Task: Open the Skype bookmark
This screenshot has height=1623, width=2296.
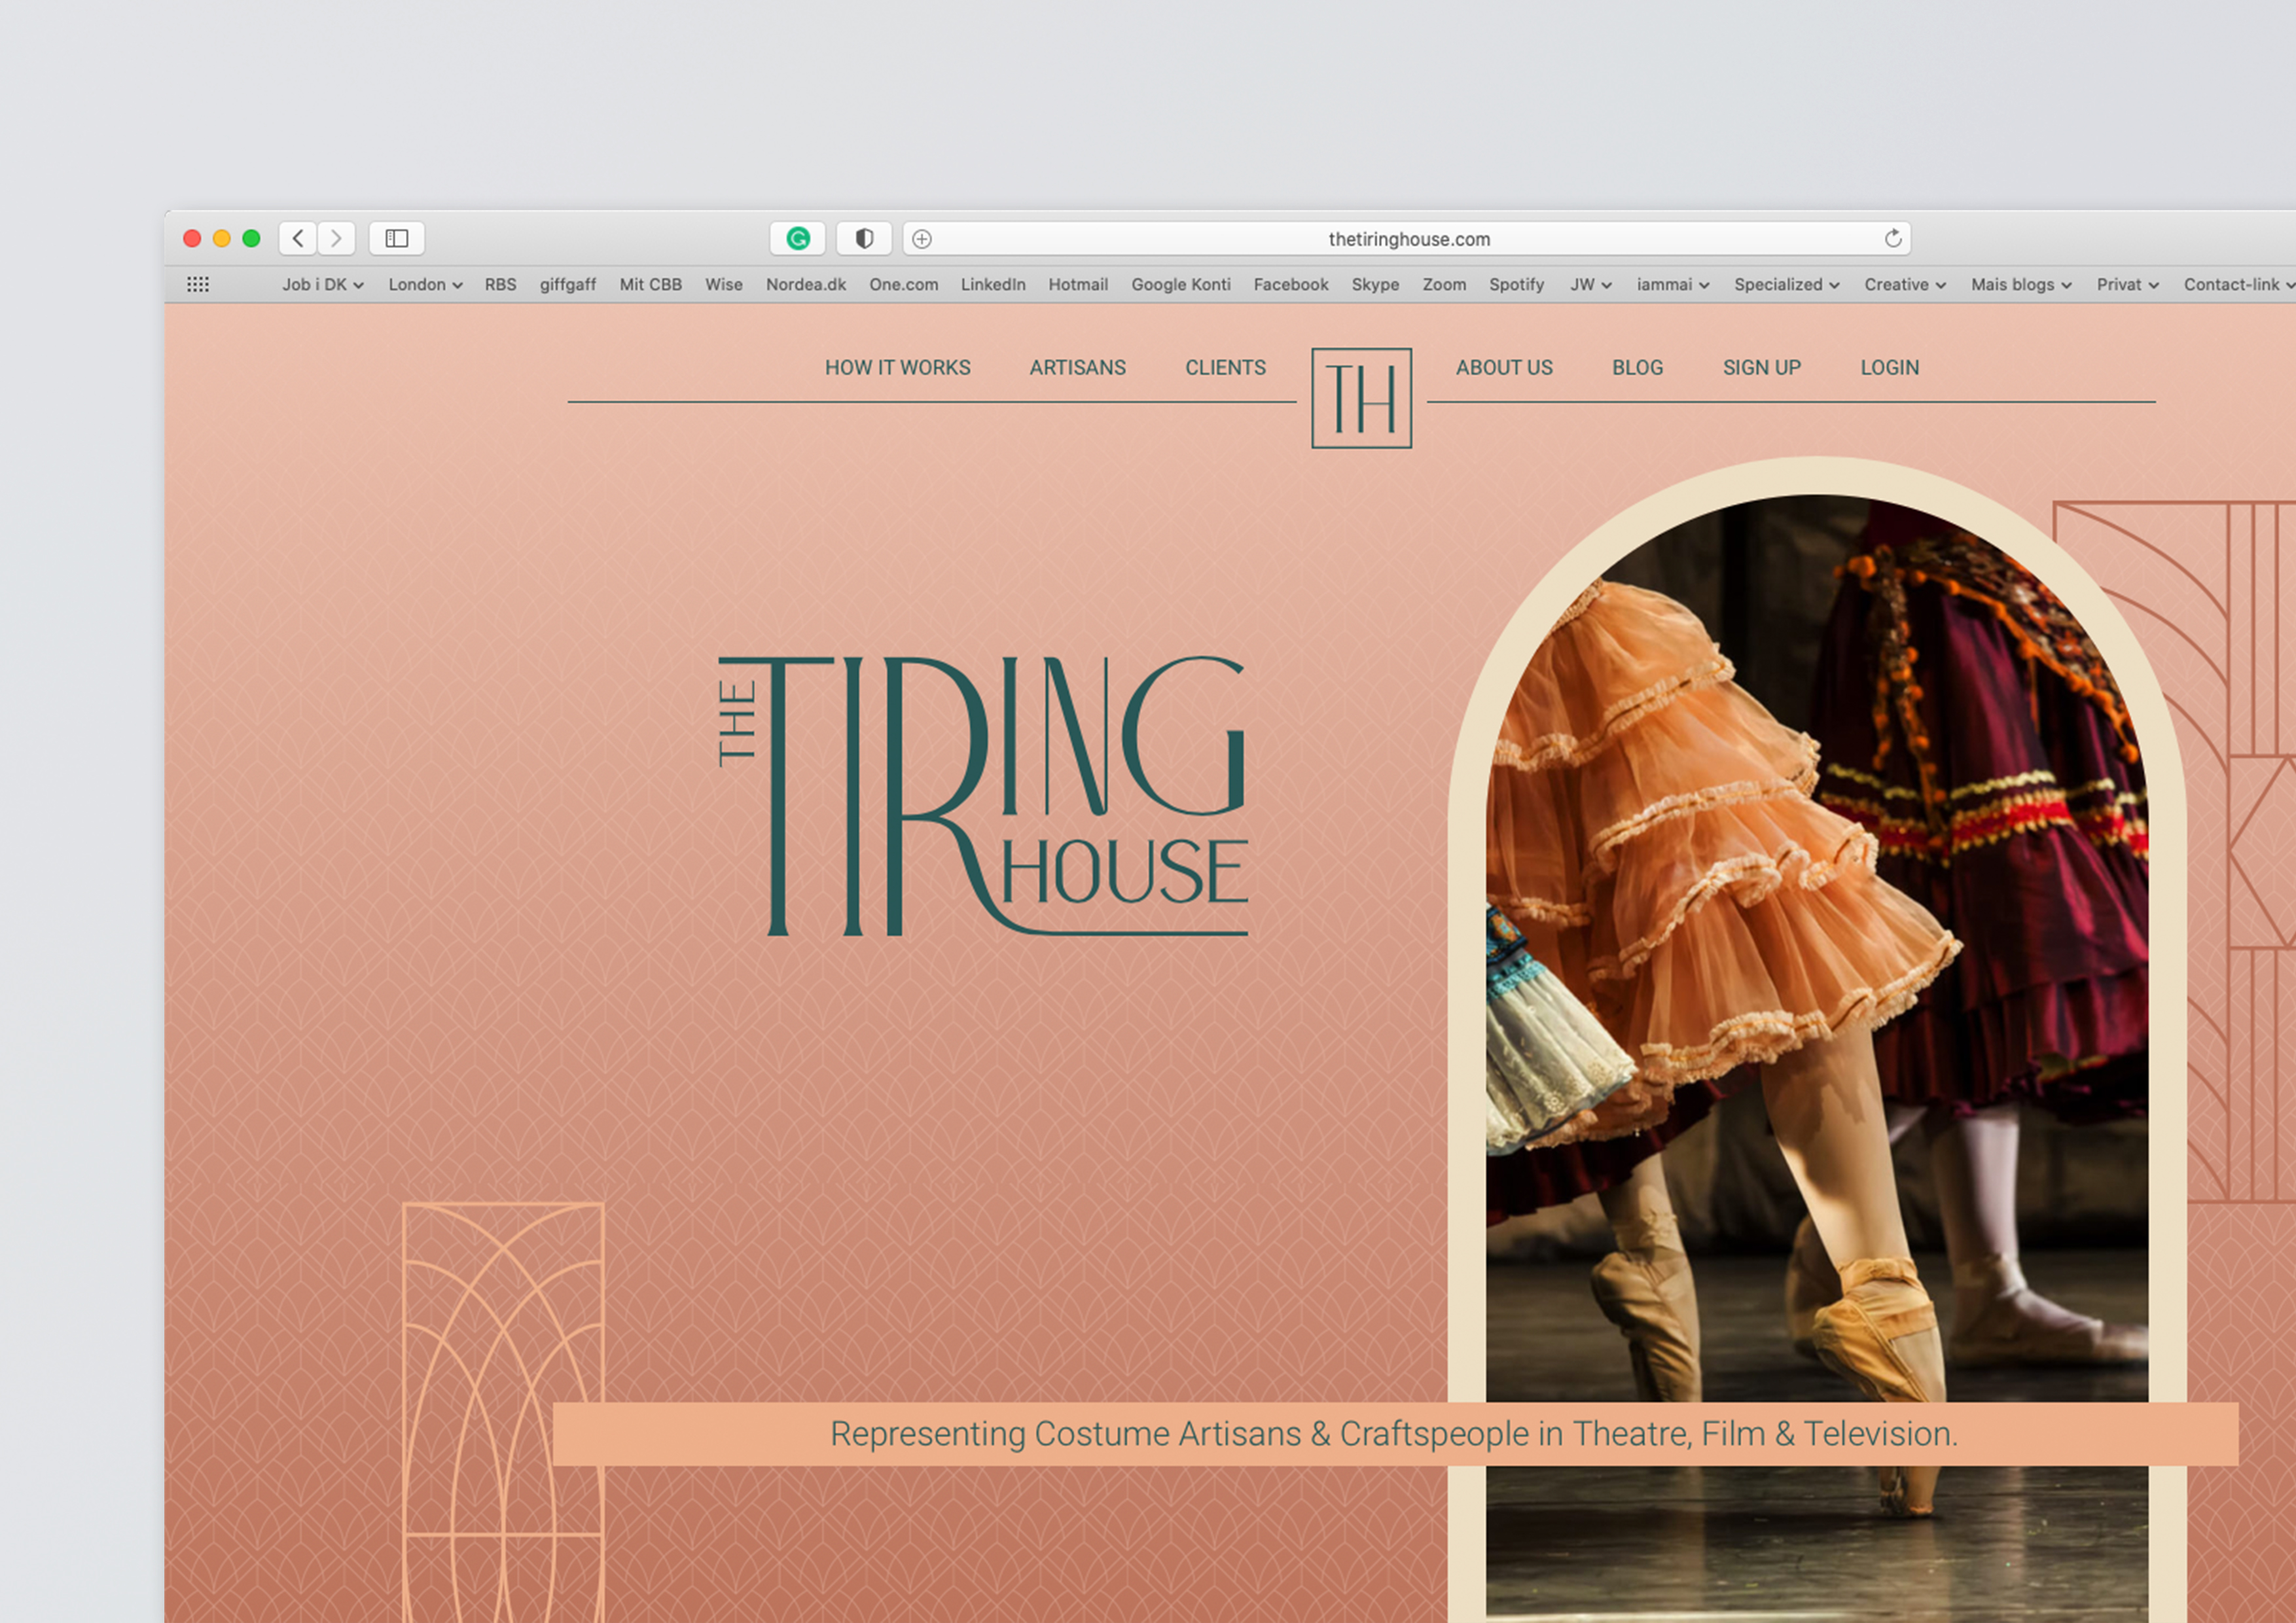Action: (1375, 285)
